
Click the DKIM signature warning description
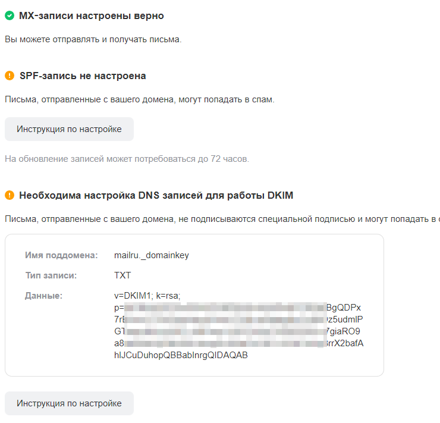point(220,219)
